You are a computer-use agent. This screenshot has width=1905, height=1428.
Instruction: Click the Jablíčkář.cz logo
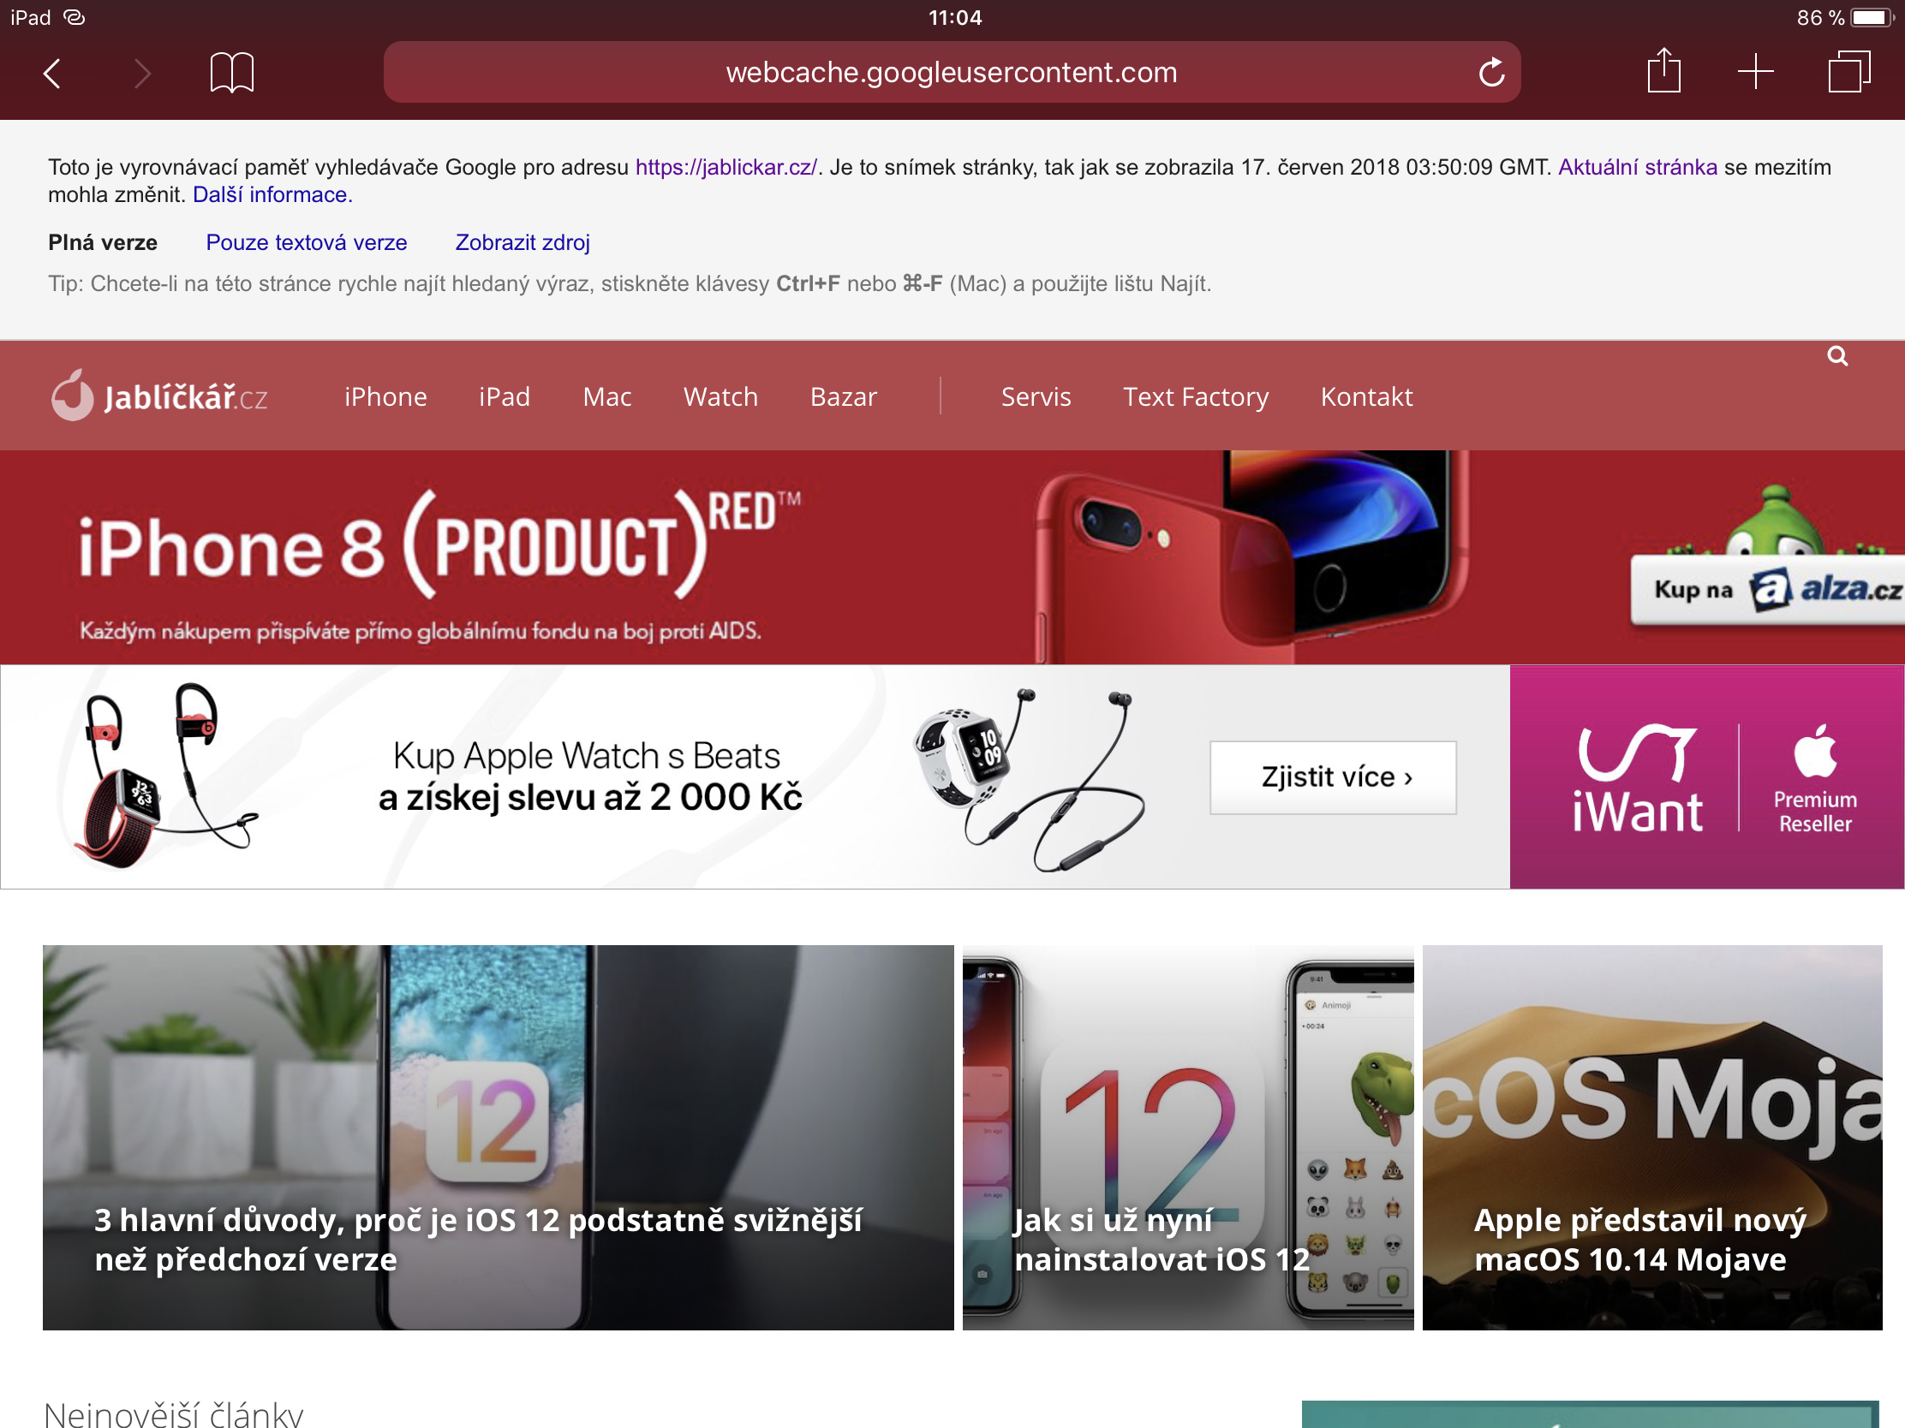point(159,397)
